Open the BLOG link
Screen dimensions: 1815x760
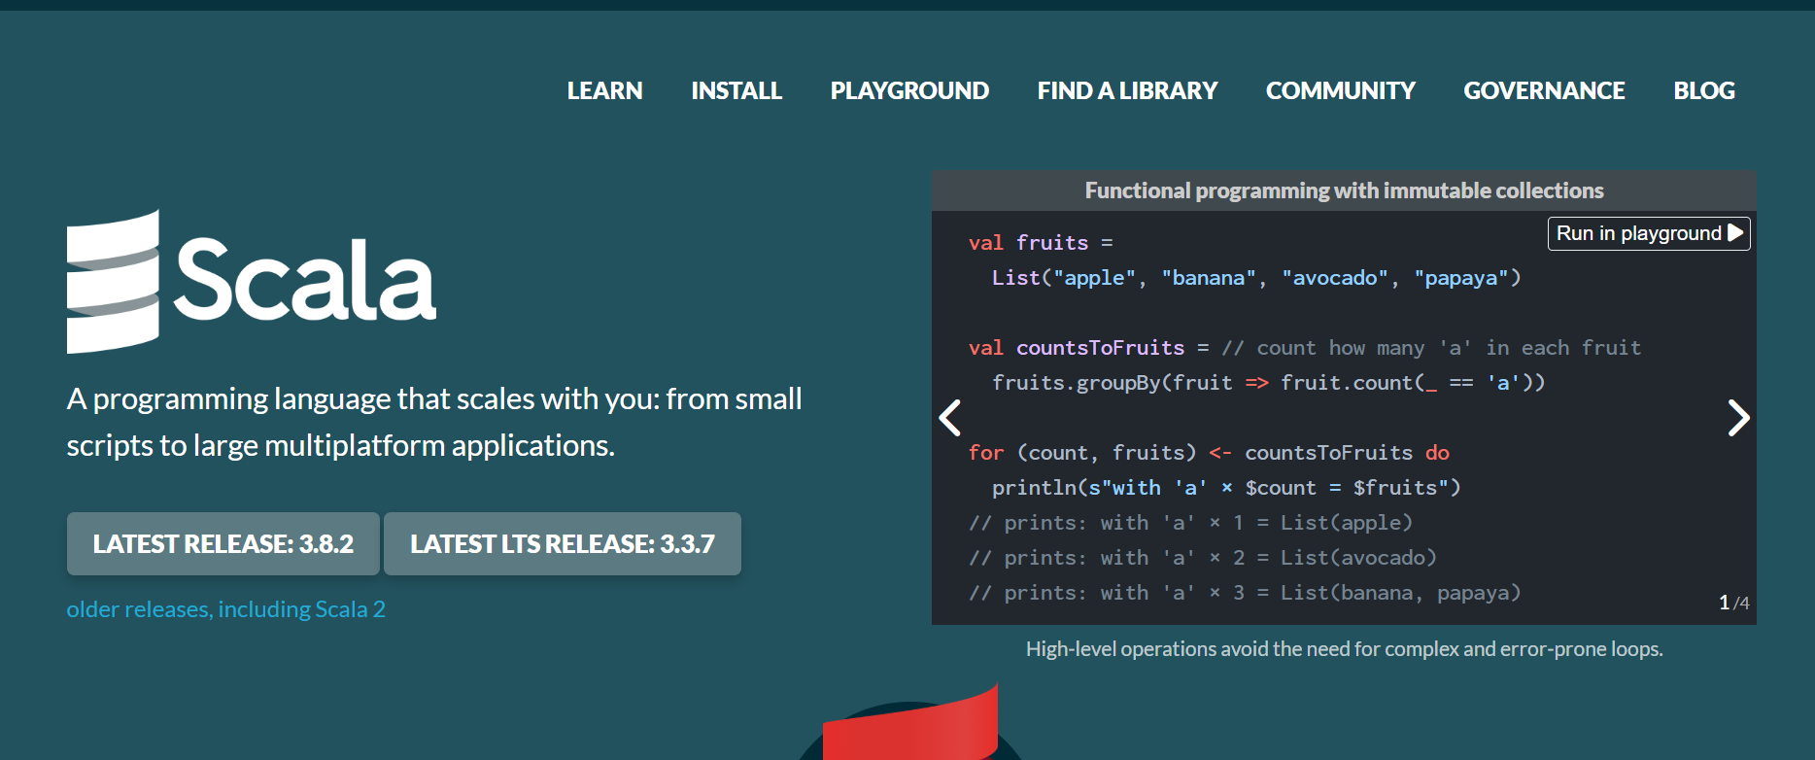click(1704, 90)
